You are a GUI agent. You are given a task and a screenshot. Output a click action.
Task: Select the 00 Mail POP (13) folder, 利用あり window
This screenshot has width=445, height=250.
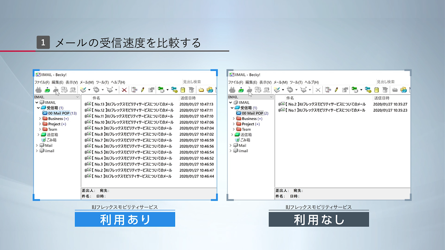[59, 113]
